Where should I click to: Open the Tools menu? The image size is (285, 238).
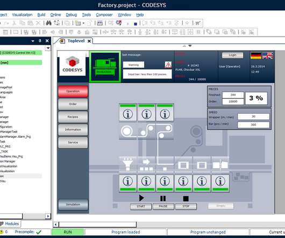click(x=87, y=15)
